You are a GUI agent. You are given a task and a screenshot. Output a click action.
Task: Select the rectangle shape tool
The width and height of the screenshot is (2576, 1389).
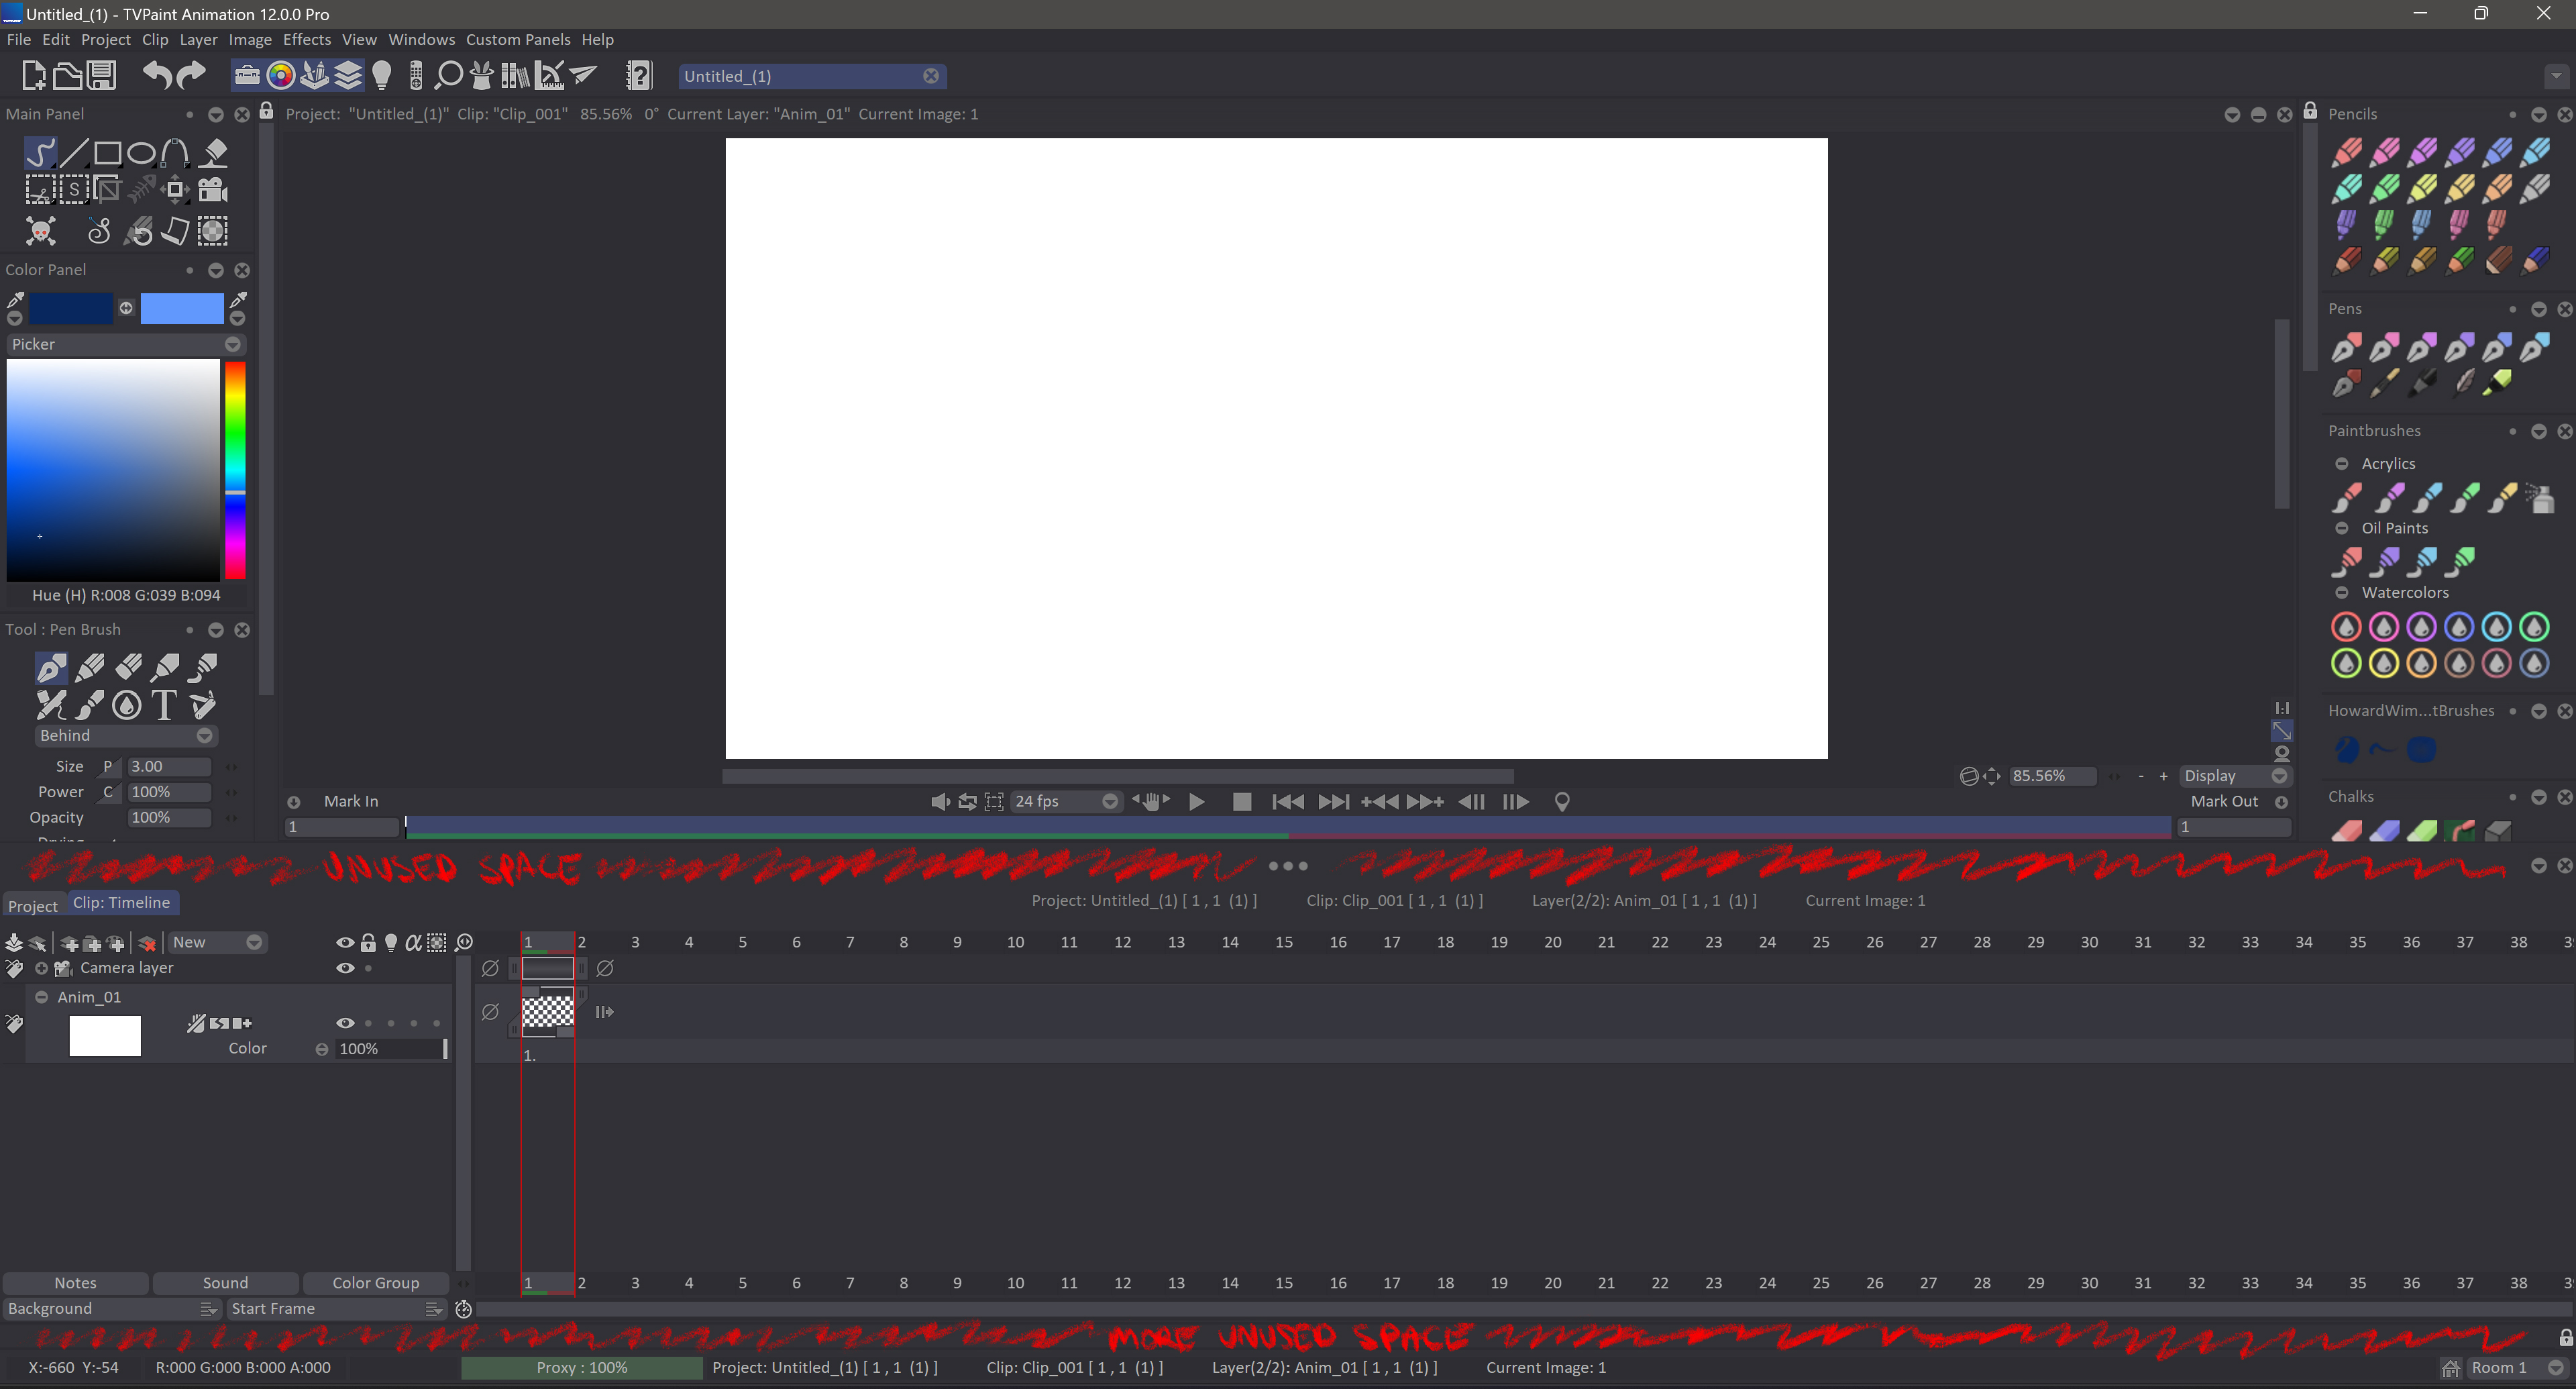[108, 153]
